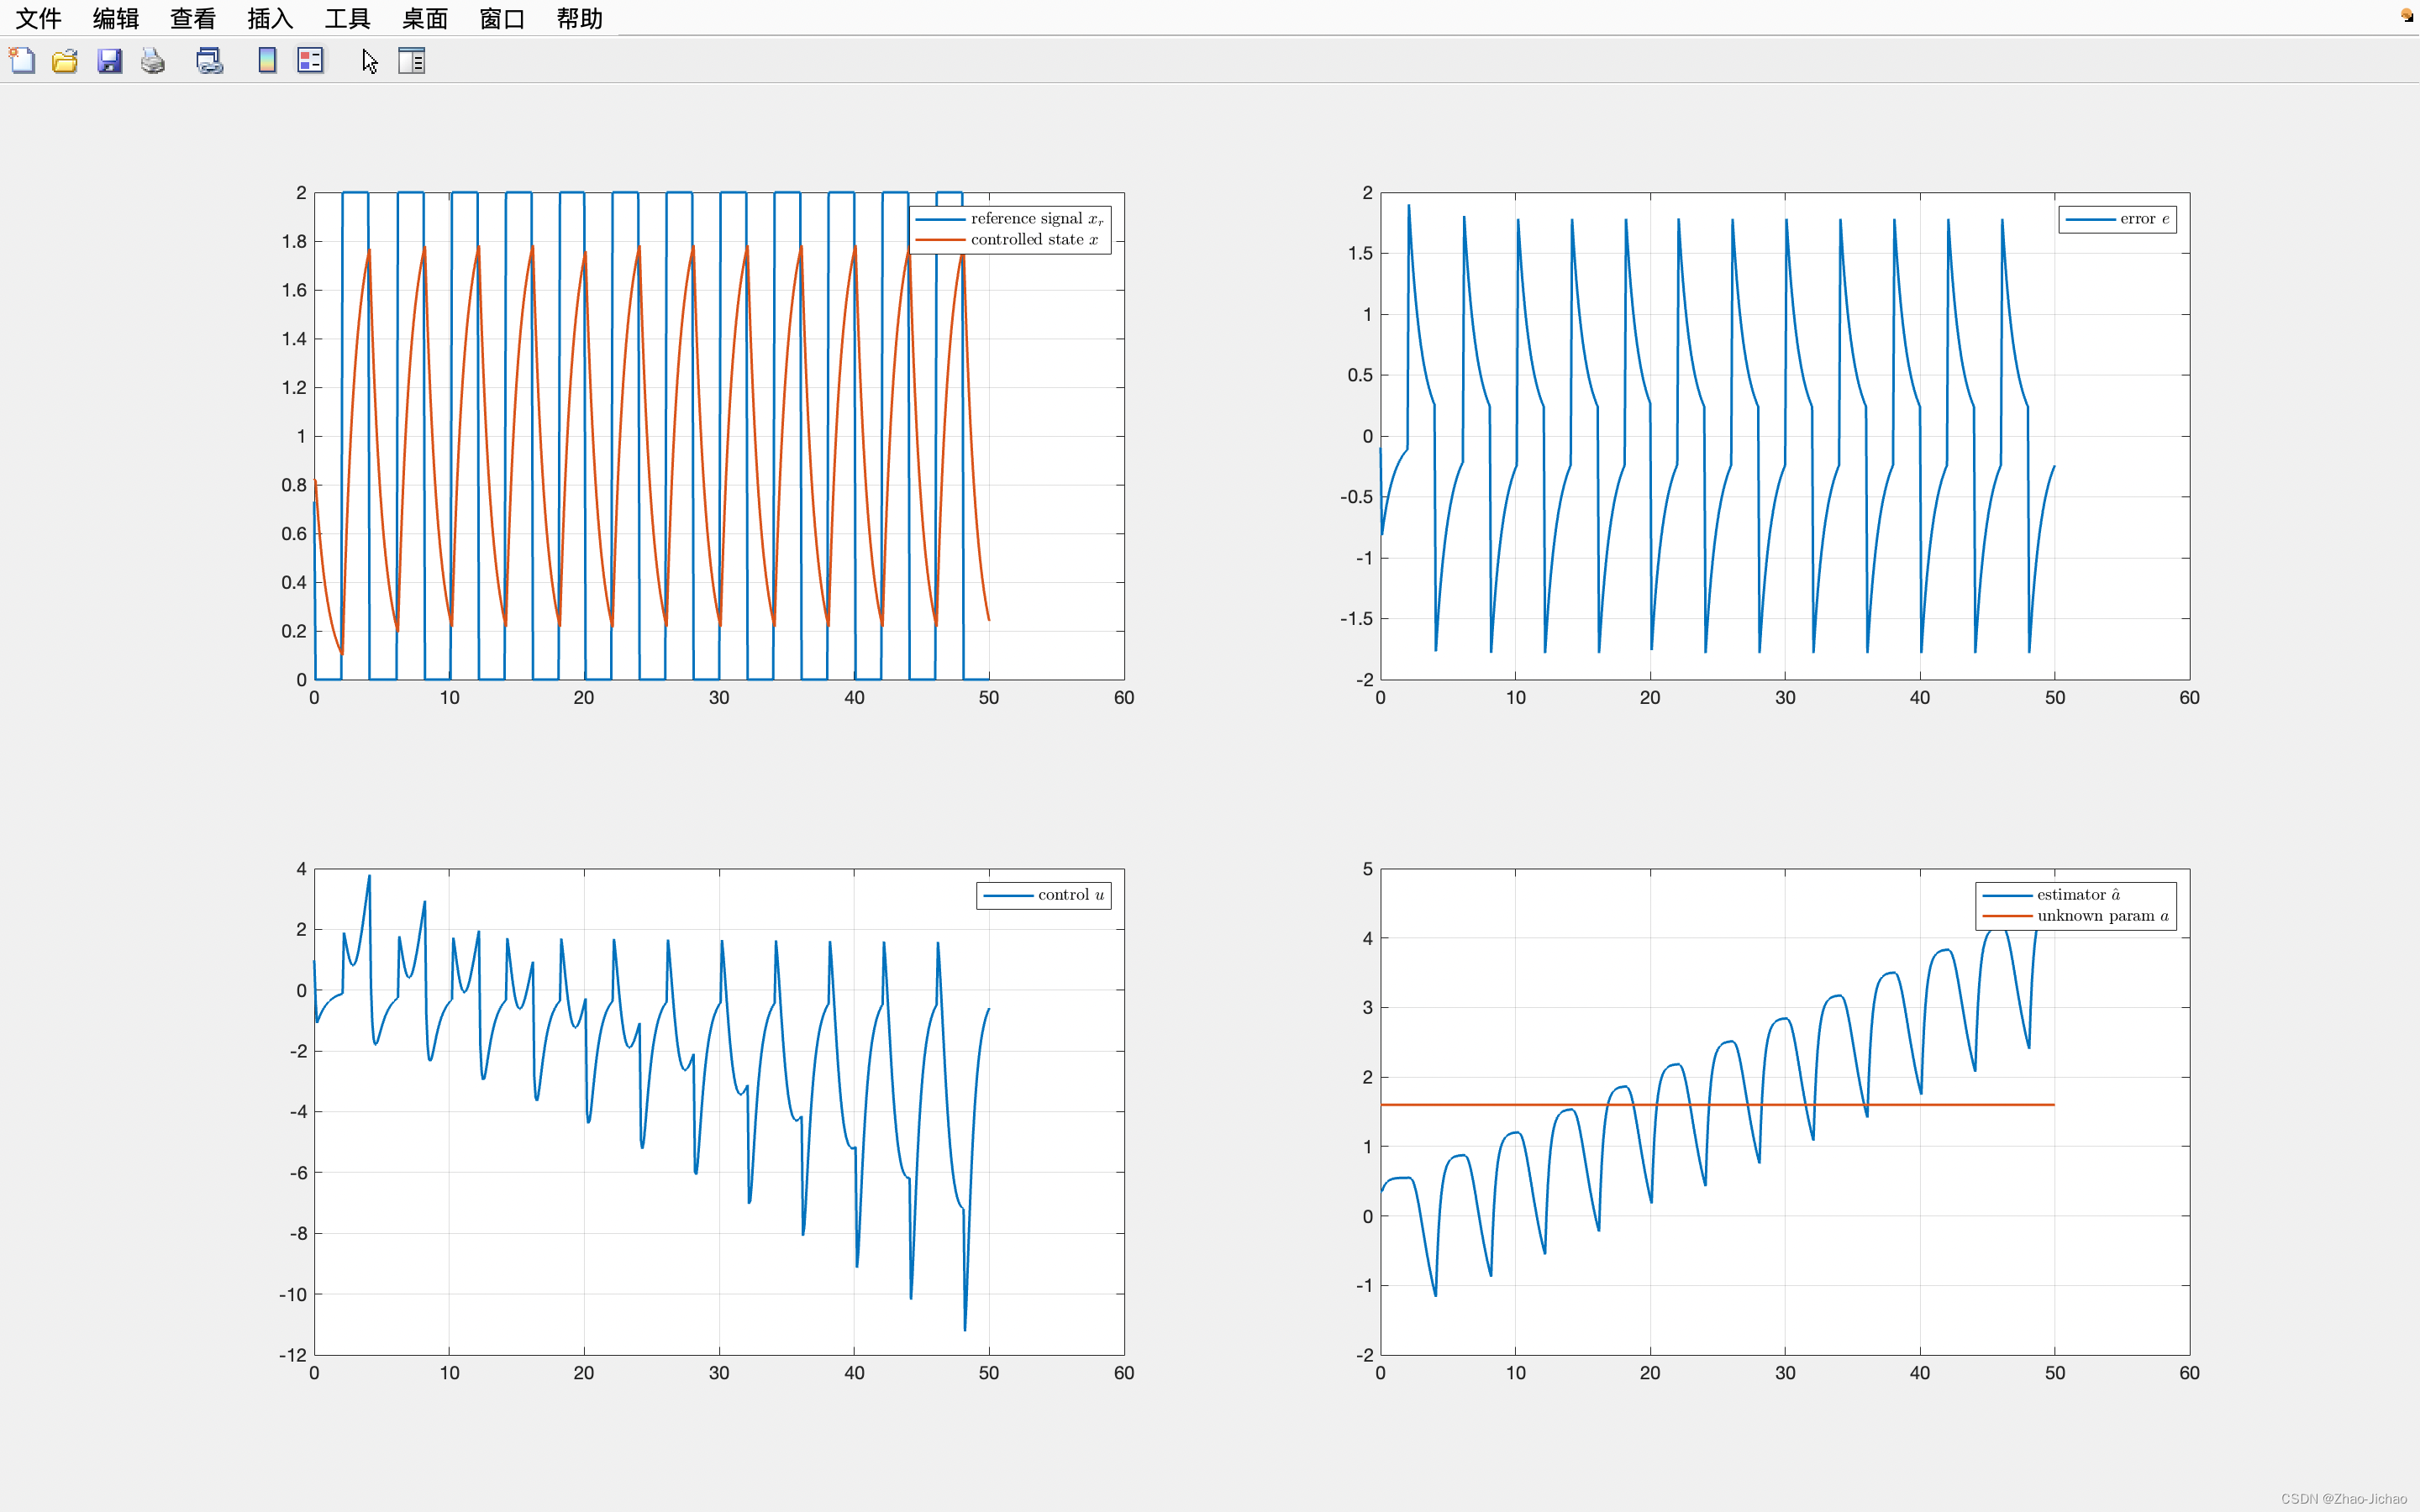
Task: Click the 'unknown param a' legend entry
Action: [x=2102, y=916]
